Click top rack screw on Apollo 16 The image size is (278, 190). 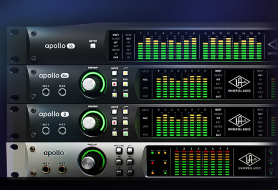point(33,33)
